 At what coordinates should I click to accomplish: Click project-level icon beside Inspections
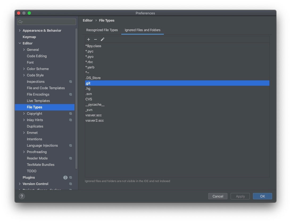(70, 81)
